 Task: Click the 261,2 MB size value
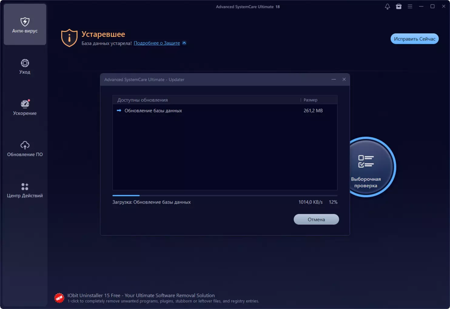click(x=313, y=111)
